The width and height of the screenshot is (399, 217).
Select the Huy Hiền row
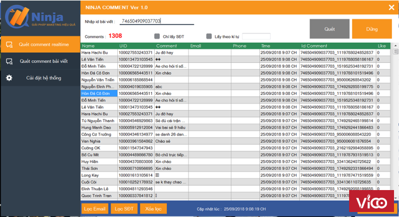[x=235, y=162]
